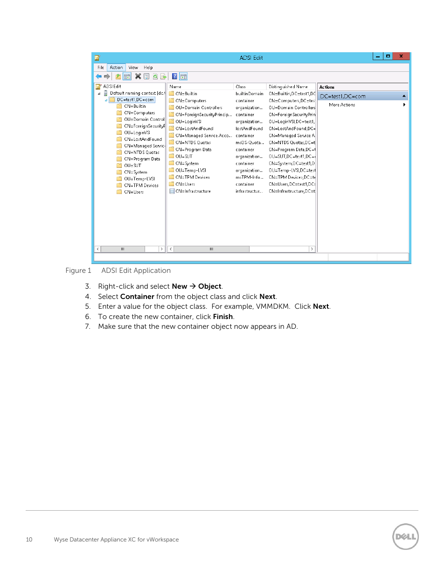Click the list pane horizontal scrollbar thumb

212,249
